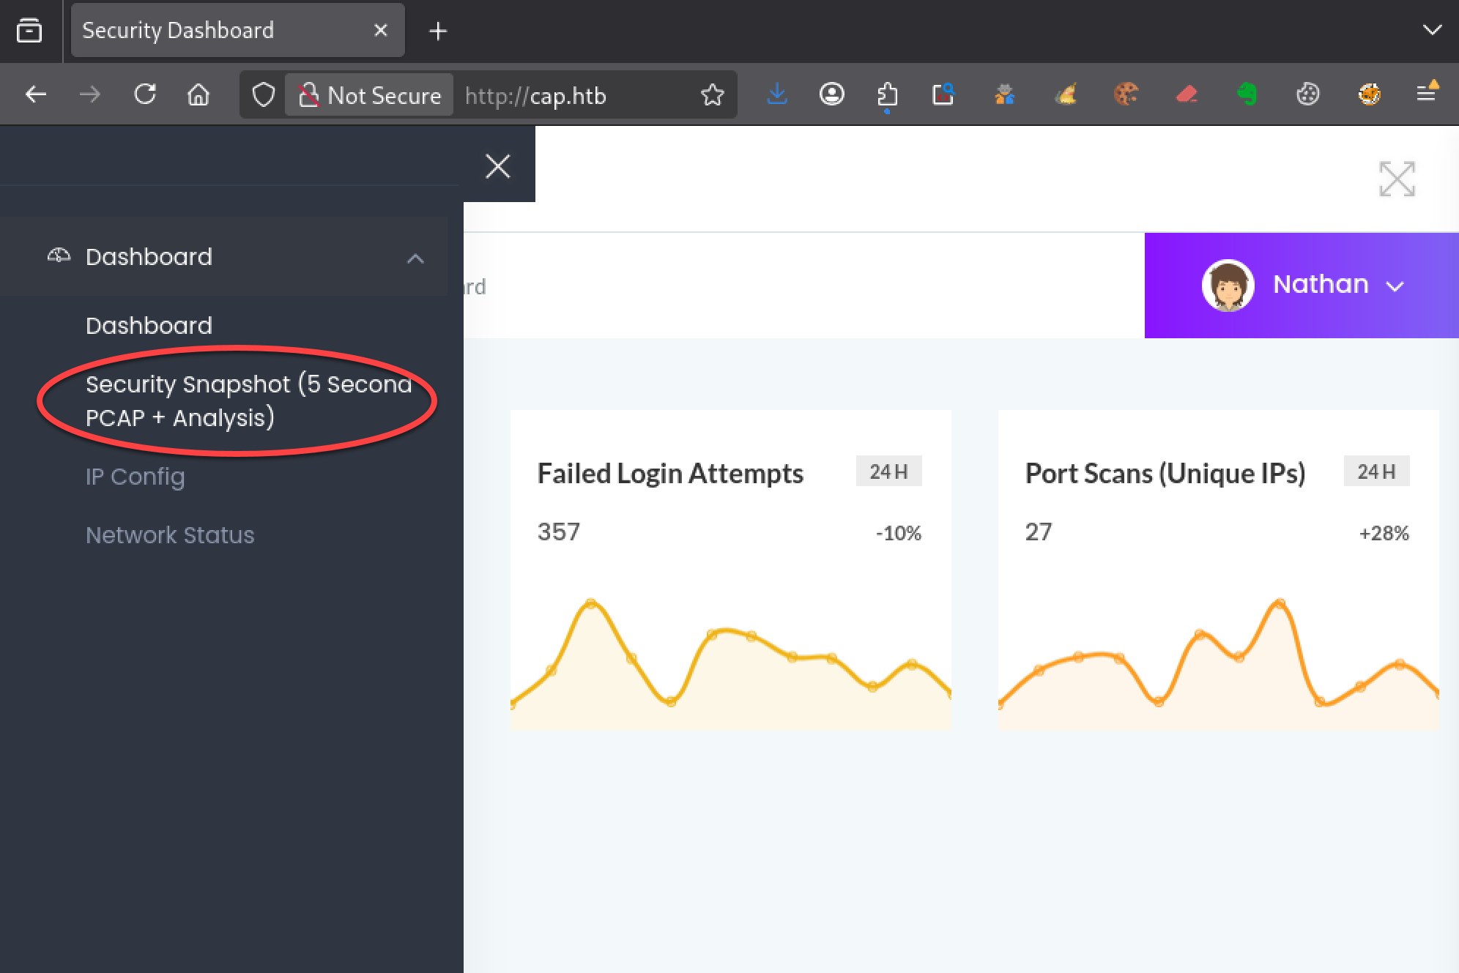
Task: Open the Downloads panel icon
Action: (x=776, y=94)
